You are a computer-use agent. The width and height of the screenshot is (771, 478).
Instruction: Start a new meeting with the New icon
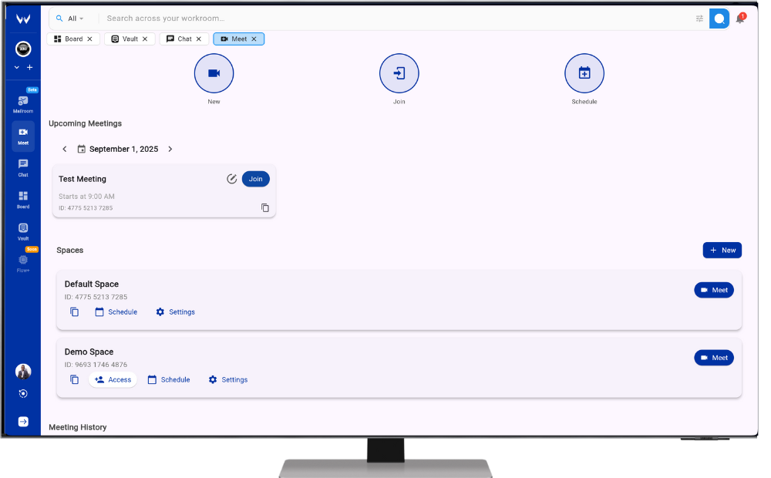214,73
